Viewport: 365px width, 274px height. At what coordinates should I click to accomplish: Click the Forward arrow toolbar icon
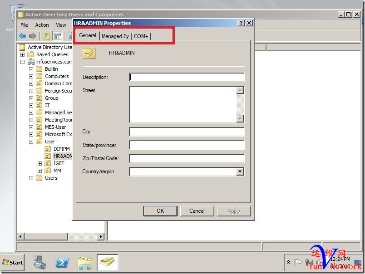[33, 36]
